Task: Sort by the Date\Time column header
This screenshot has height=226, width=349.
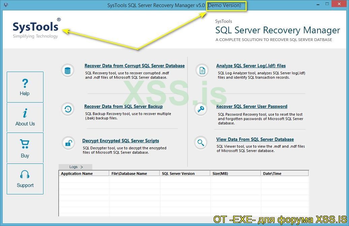Action: tap(285, 174)
